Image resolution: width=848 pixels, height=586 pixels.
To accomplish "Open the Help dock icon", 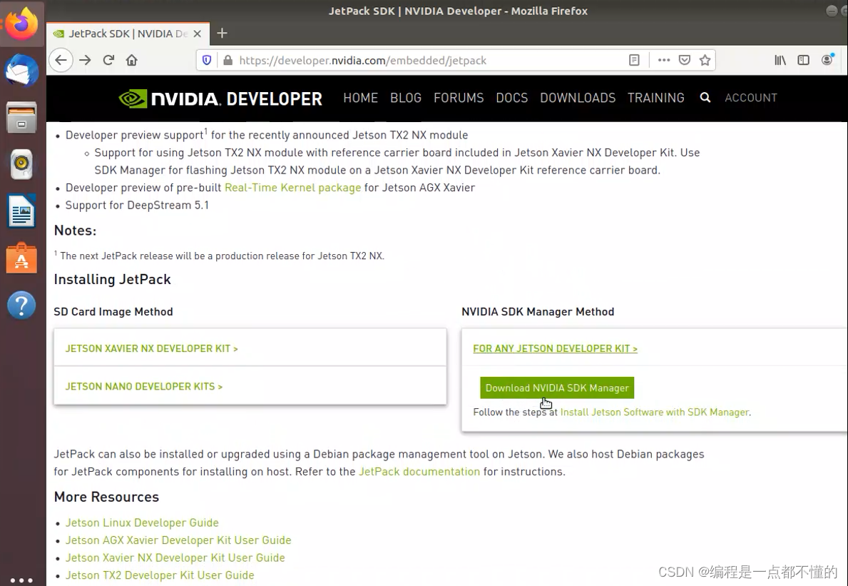I will coord(22,305).
